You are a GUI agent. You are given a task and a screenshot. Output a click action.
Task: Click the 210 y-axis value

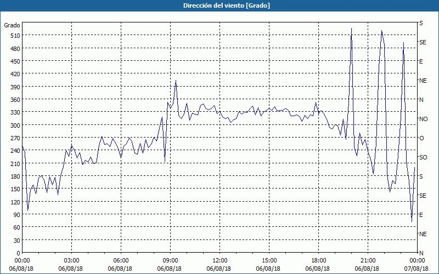click(x=15, y=163)
